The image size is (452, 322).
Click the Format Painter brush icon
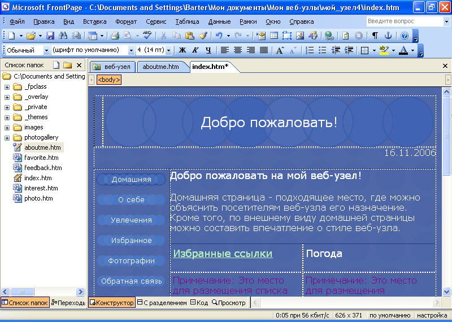click(x=203, y=36)
